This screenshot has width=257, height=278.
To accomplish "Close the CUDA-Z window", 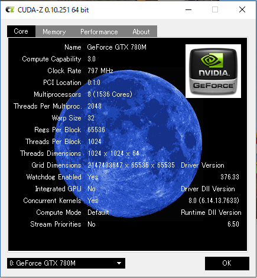I will (x=242, y=9).
